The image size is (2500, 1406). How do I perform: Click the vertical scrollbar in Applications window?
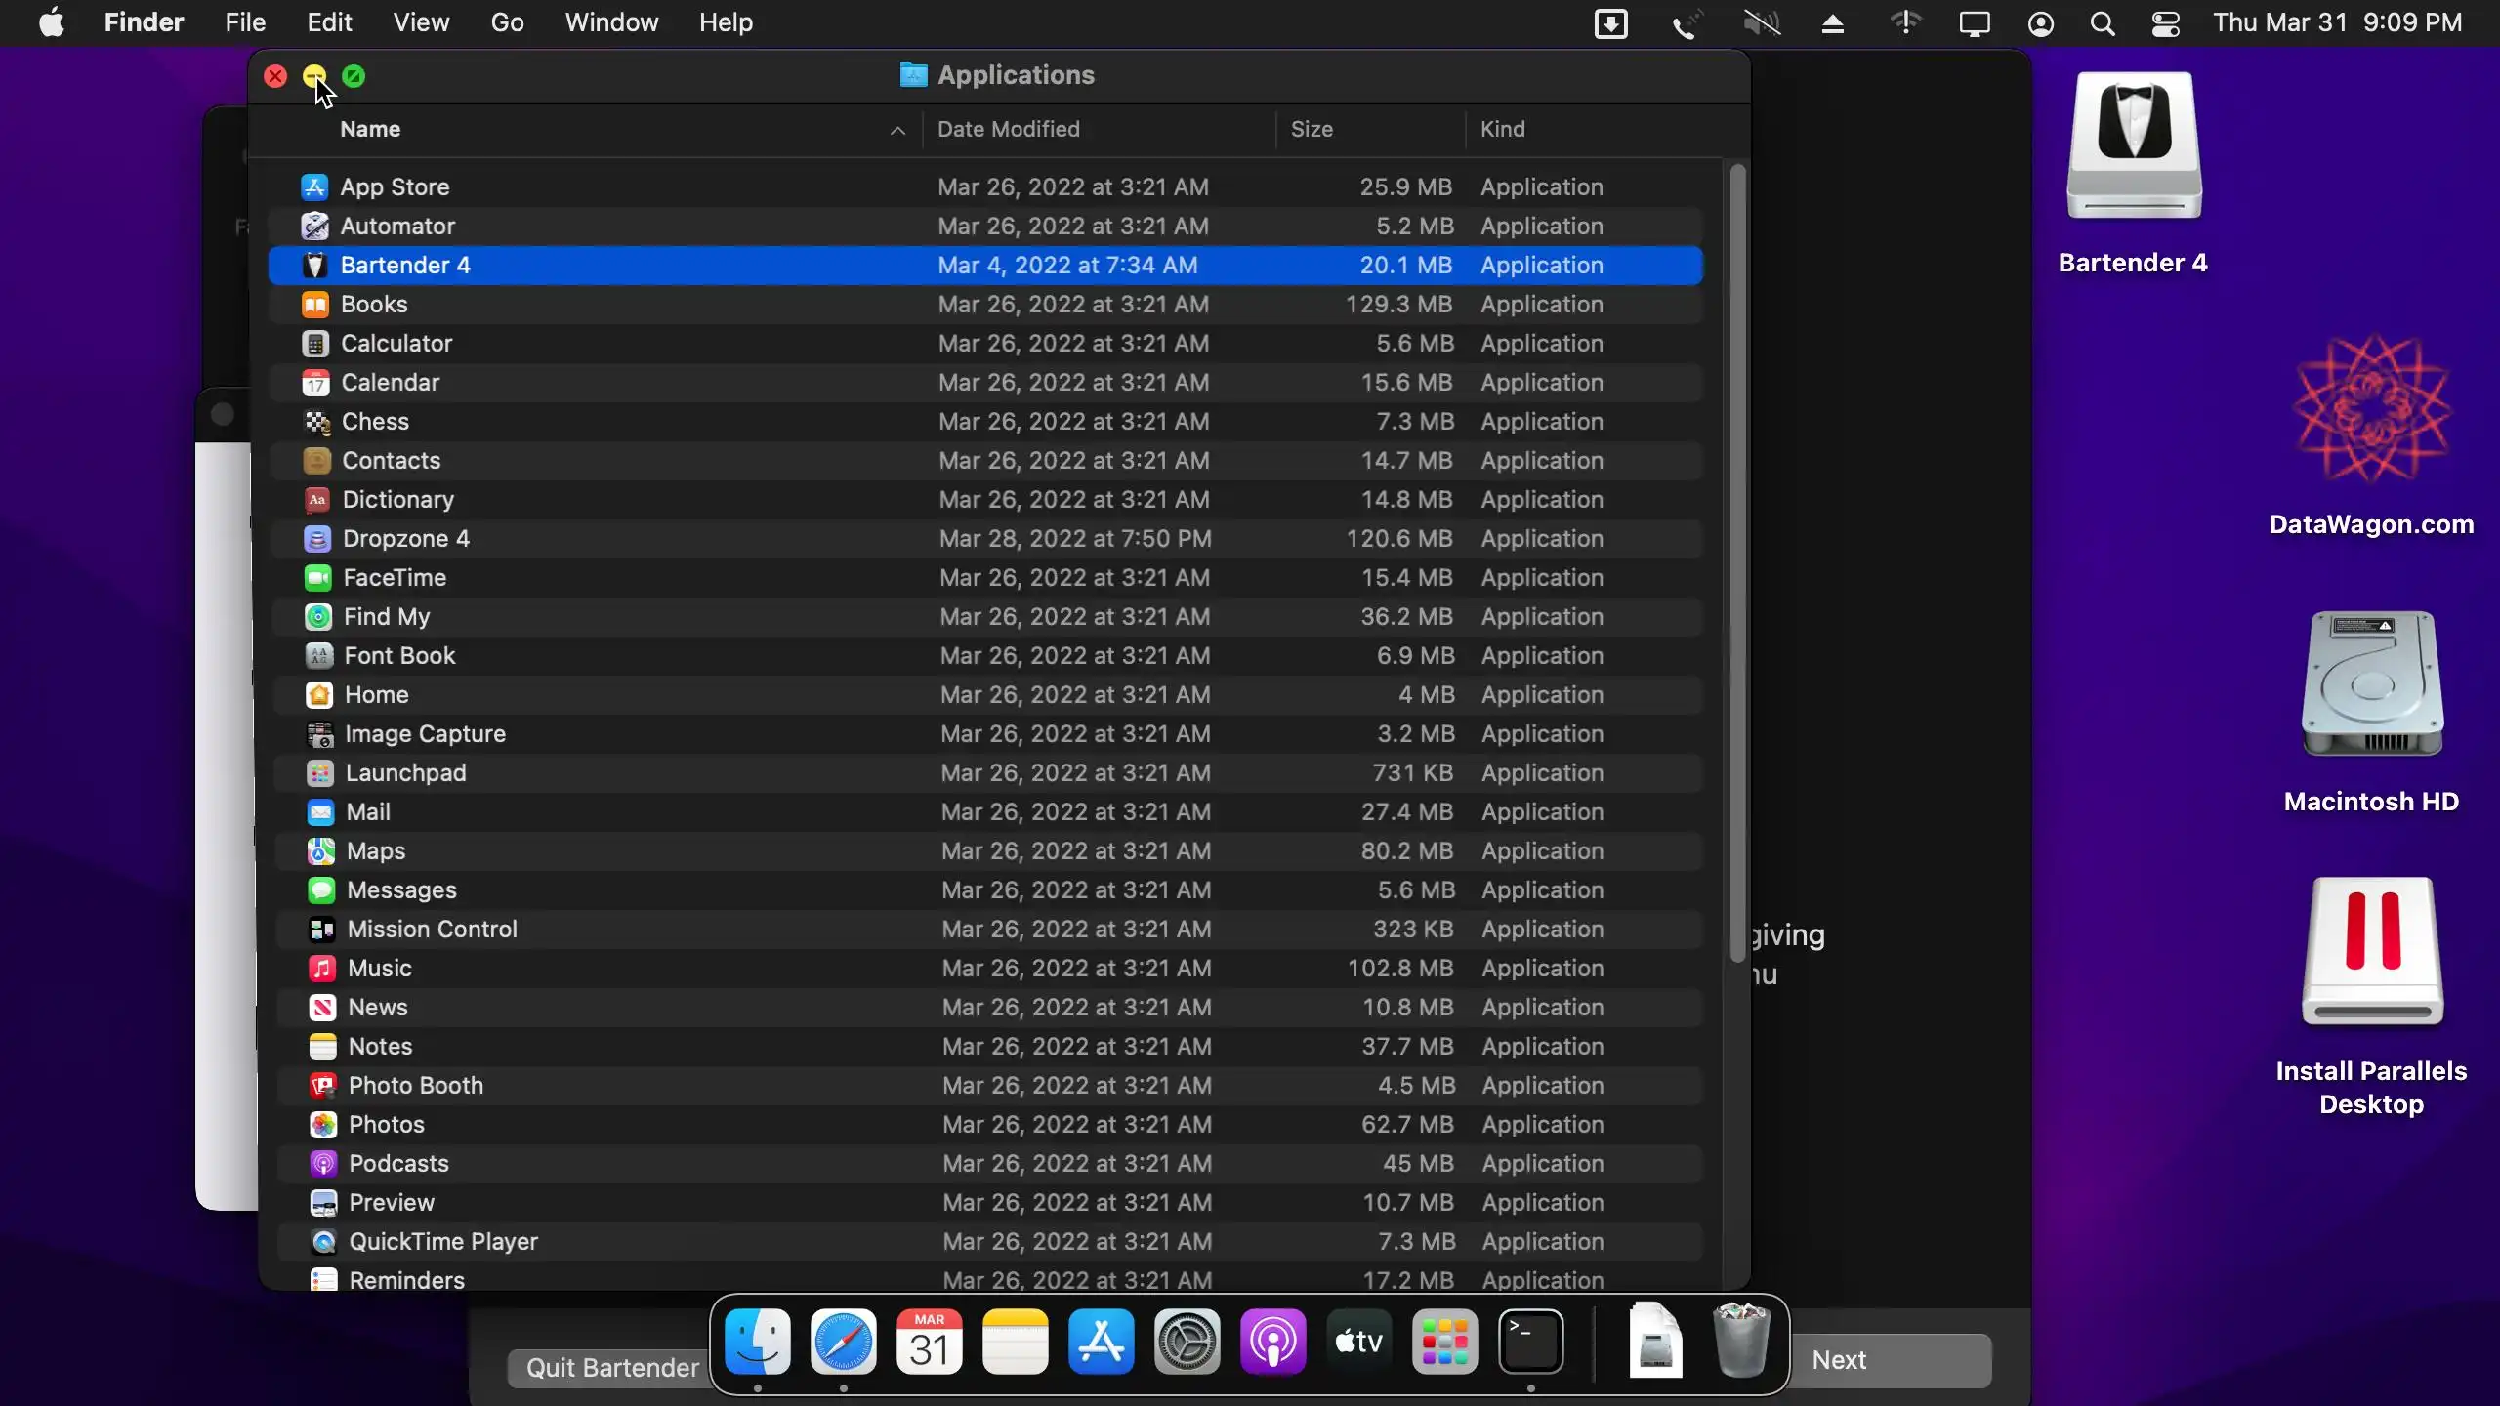click(x=1736, y=561)
